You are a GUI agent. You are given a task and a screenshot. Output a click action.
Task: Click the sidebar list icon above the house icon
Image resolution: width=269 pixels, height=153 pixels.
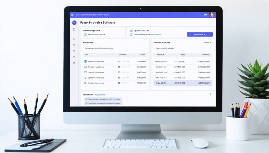(74, 39)
